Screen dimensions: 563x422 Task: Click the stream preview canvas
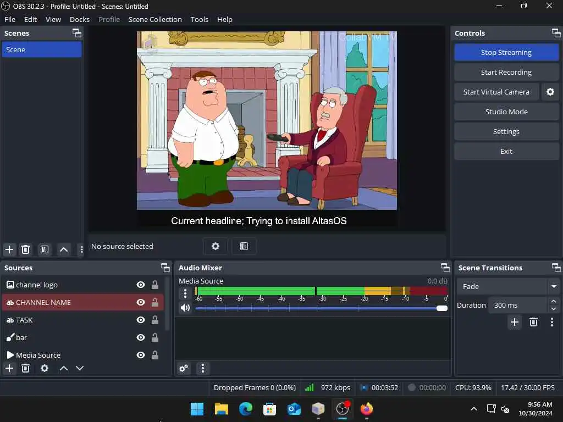pos(267,129)
